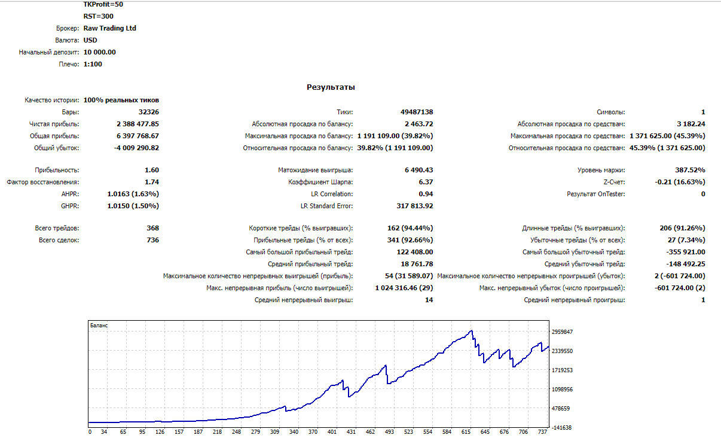The image size is (721, 444).
Task: Click balance absolute drawdown 2 463.72
Action: point(418,124)
